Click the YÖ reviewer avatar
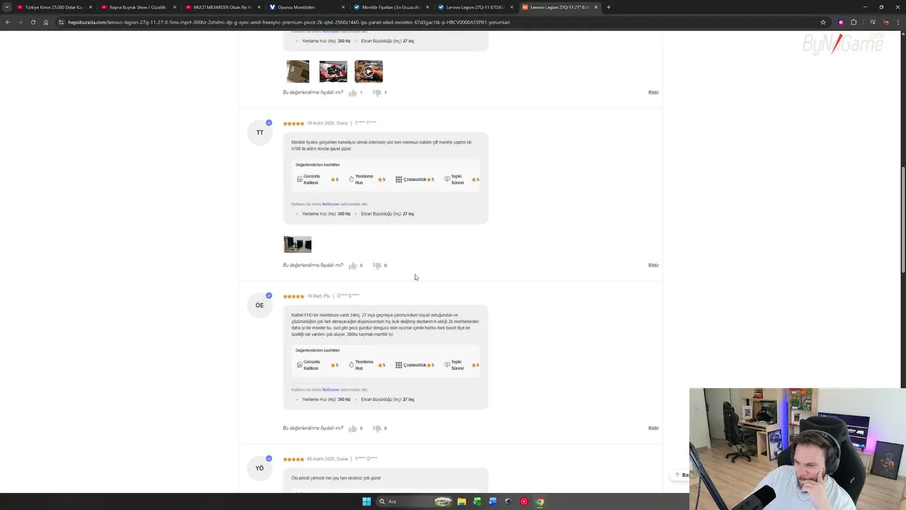906x510 pixels. pyautogui.click(x=260, y=468)
